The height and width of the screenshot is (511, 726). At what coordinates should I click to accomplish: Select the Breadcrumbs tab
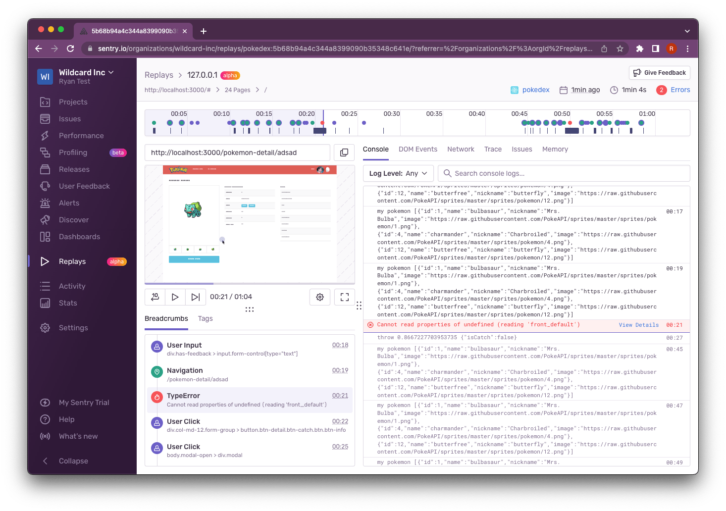(x=166, y=318)
